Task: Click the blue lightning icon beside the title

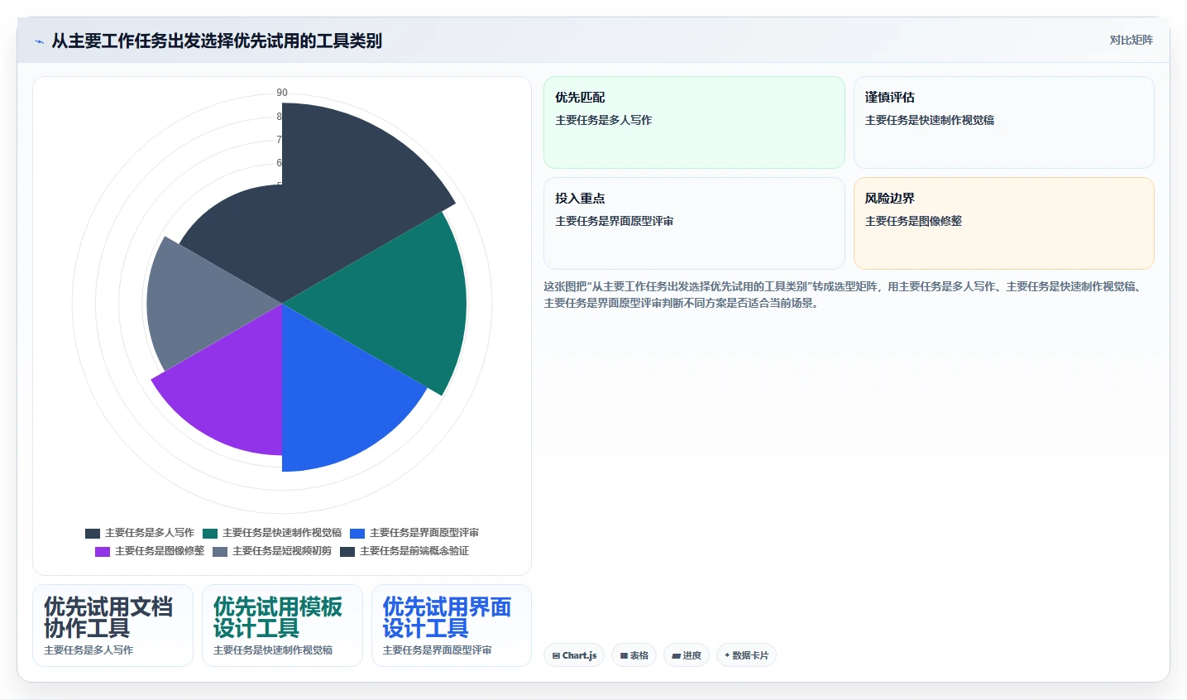Action: pos(39,41)
